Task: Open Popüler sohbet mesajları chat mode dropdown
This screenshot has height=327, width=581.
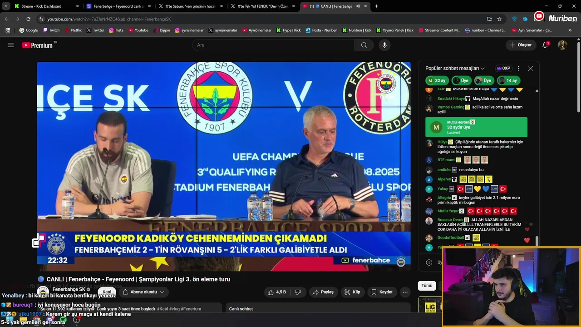Action: (455, 68)
